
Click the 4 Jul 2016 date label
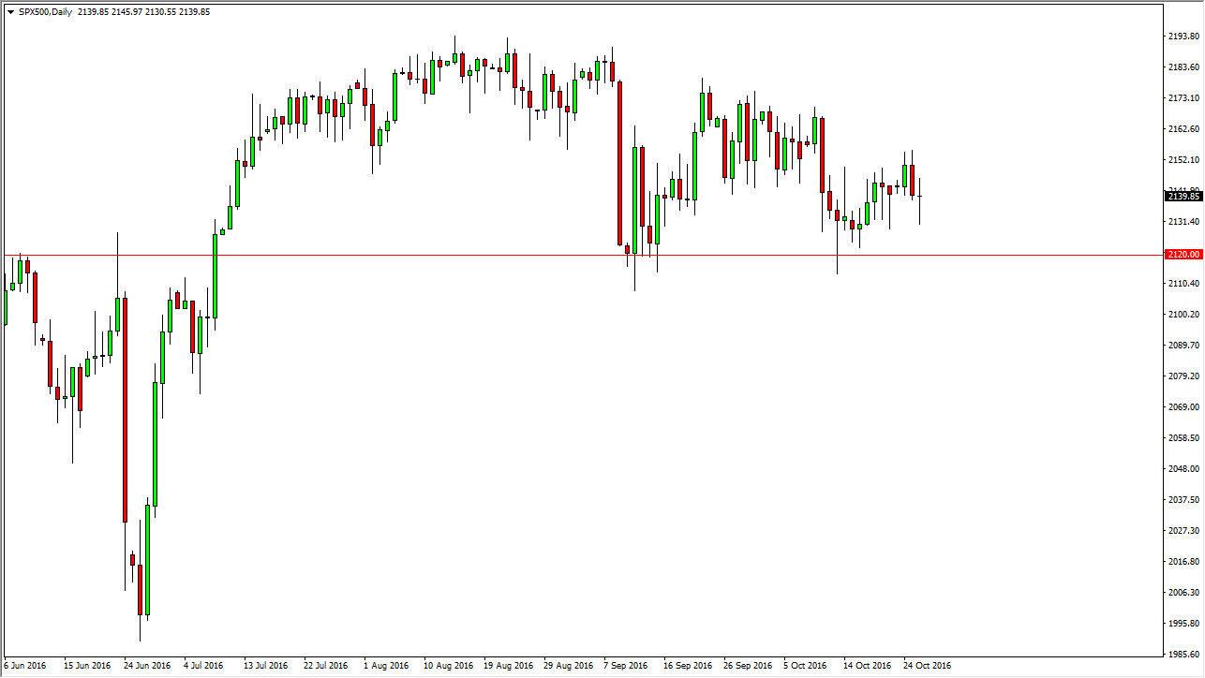point(205,666)
